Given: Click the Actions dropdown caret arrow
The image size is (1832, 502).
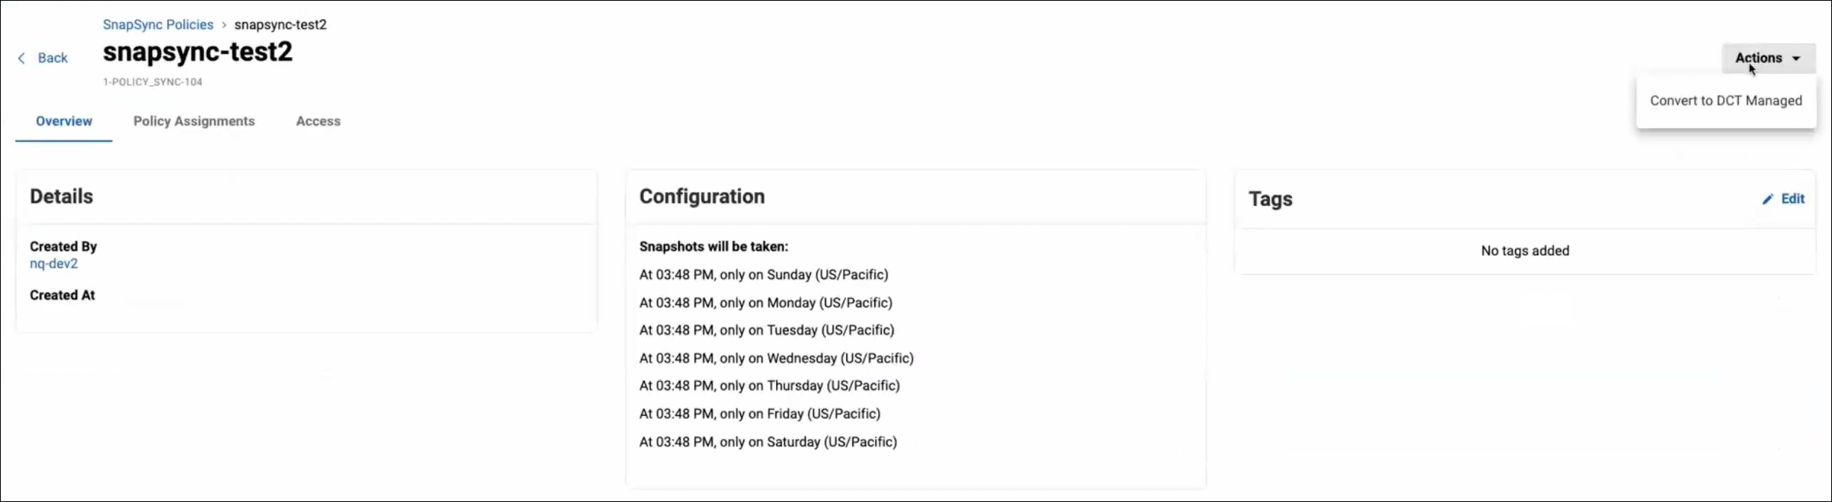Looking at the screenshot, I should click(x=1796, y=59).
